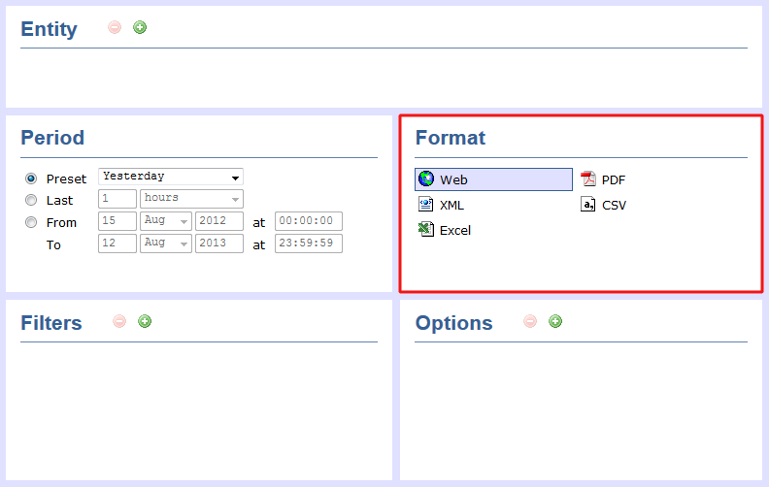Remove an option using the red minus icon
Screen dimensions: 769x487
(x=530, y=321)
